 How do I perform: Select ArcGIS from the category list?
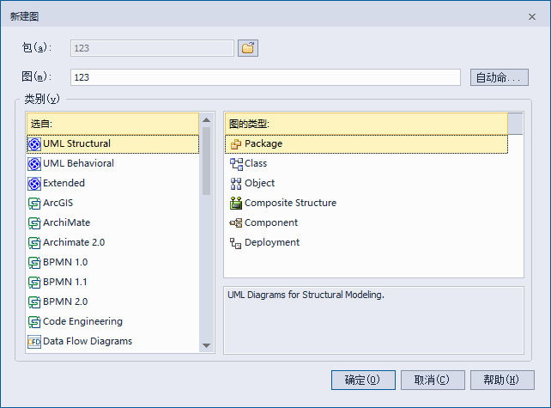point(60,203)
